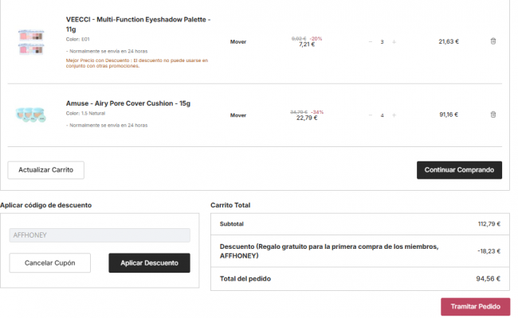Click the Amuse cushion quantity number field
Screen dimensions: 518x318
click(x=383, y=115)
